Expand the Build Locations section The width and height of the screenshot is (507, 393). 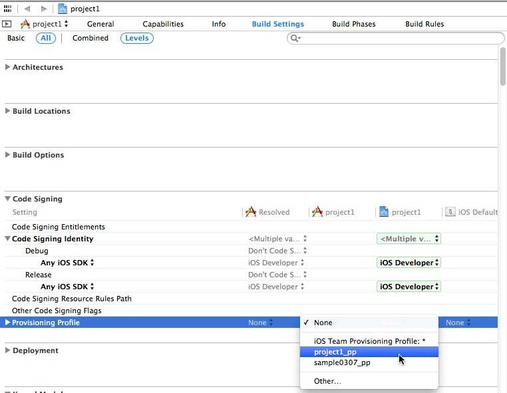(7, 111)
